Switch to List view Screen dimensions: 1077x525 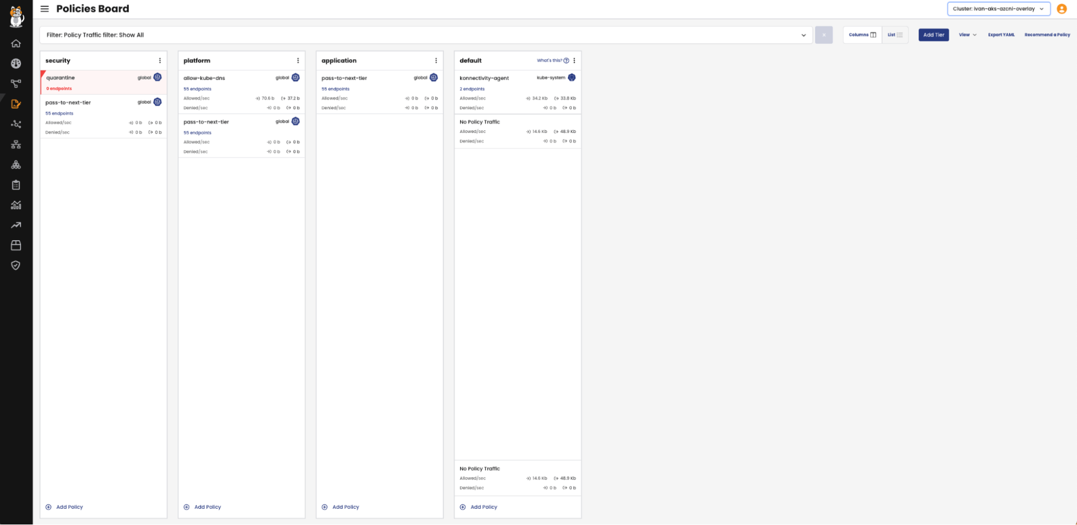click(895, 35)
